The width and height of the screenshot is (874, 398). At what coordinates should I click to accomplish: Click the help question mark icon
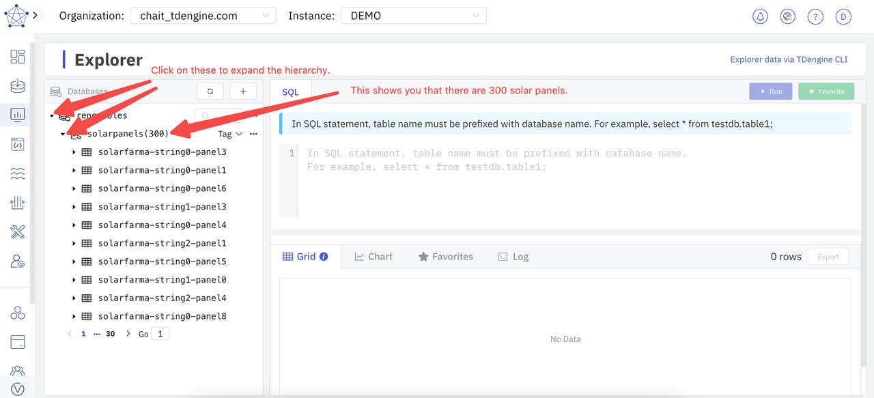click(815, 16)
